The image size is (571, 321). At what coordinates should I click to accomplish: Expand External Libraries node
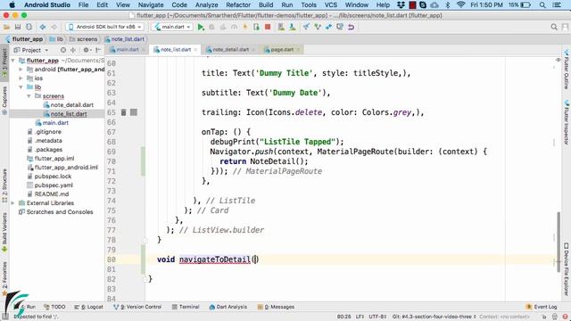[13, 203]
